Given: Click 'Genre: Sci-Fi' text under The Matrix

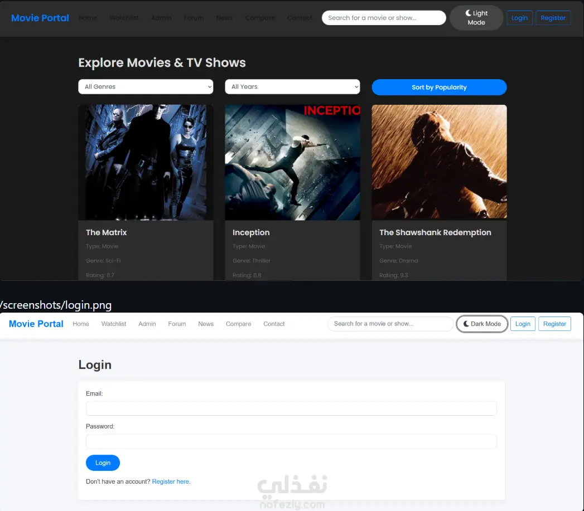Looking at the screenshot, I should tap(103, 261).
